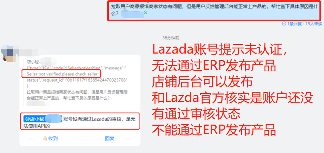
Task: Click the 收到 acknowledge button label
Action: click(53, 139)
